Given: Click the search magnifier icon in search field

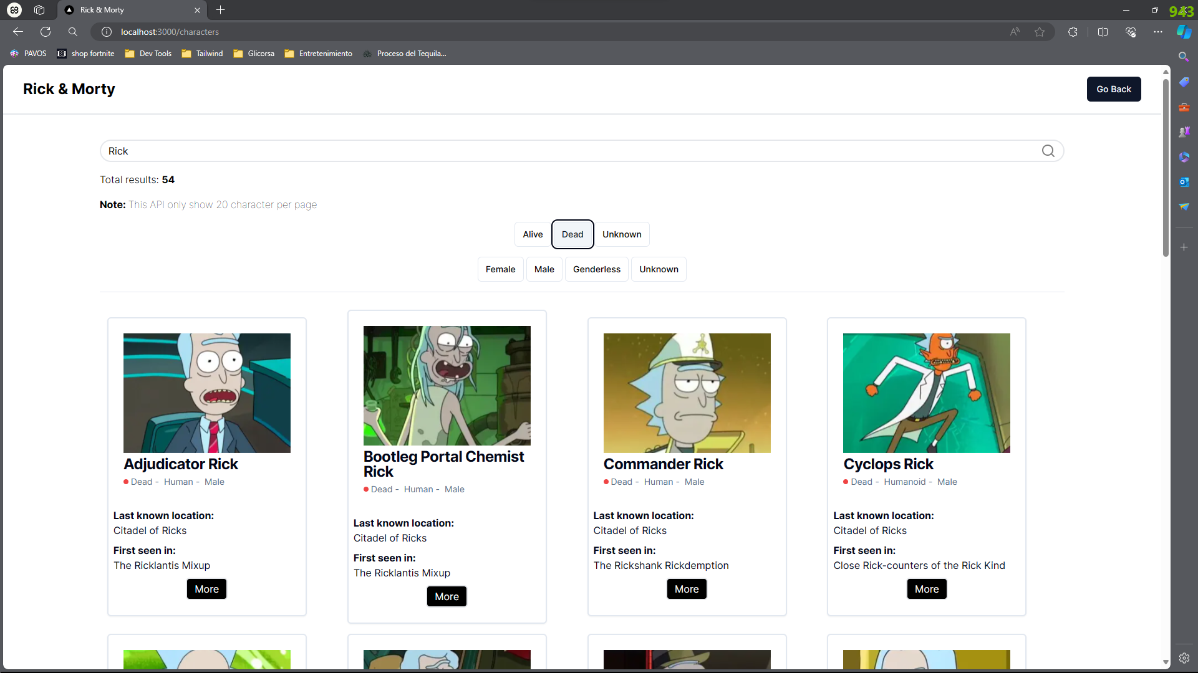Looking at the screenshot, I should pyautogui.click(x=1048, y=151).
